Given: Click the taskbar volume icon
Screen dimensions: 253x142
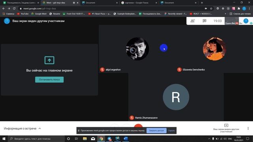Looking at the screenshot, I should point(225,138).
